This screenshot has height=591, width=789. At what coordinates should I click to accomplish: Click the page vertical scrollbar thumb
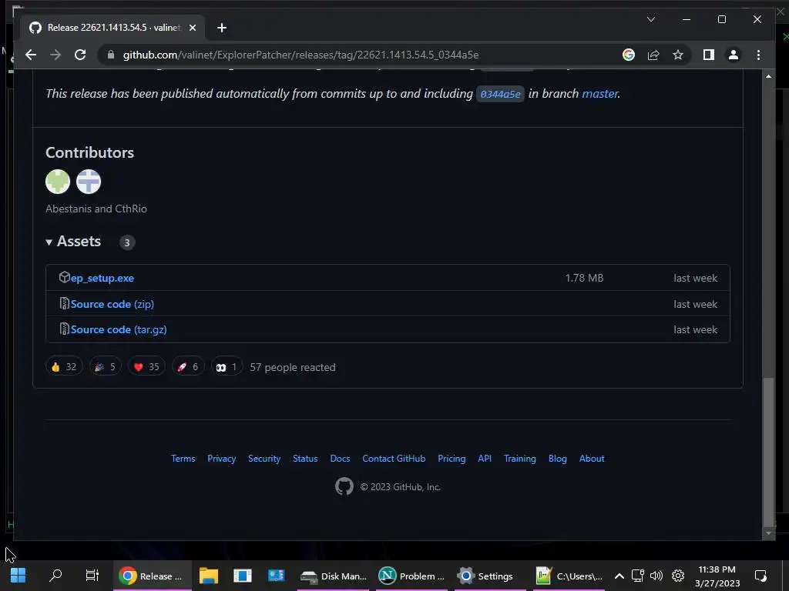tap(768, 451)
